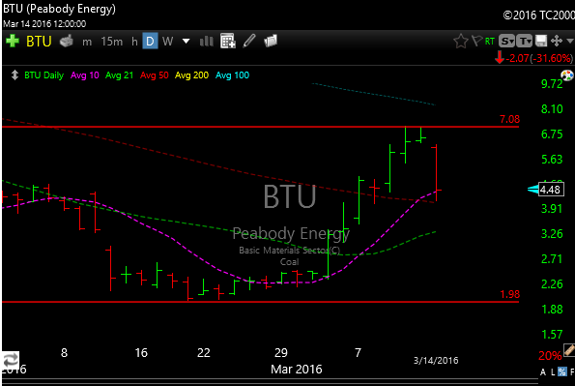
Task: Switch to the 15m timeframe
Action: (x=112, y=42)
